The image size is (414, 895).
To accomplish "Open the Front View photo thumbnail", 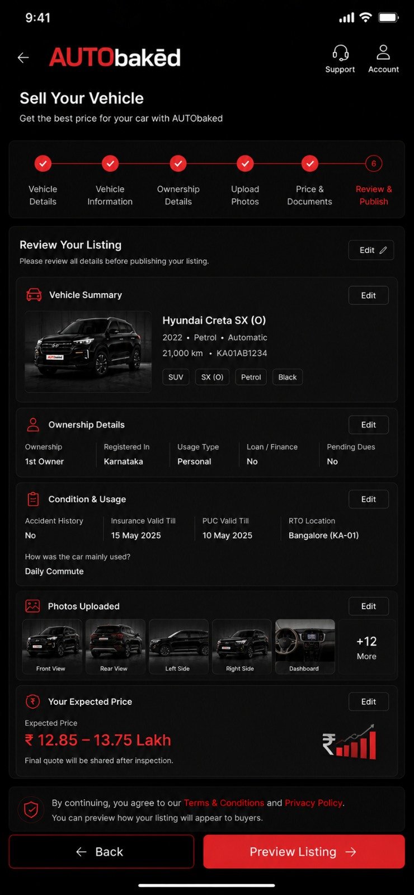I will [51, 646].
